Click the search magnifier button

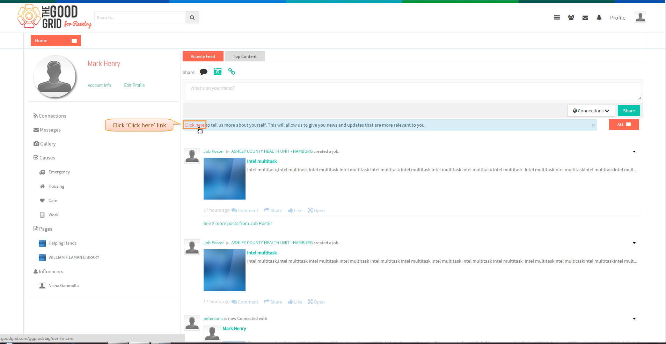pos(192,17)
